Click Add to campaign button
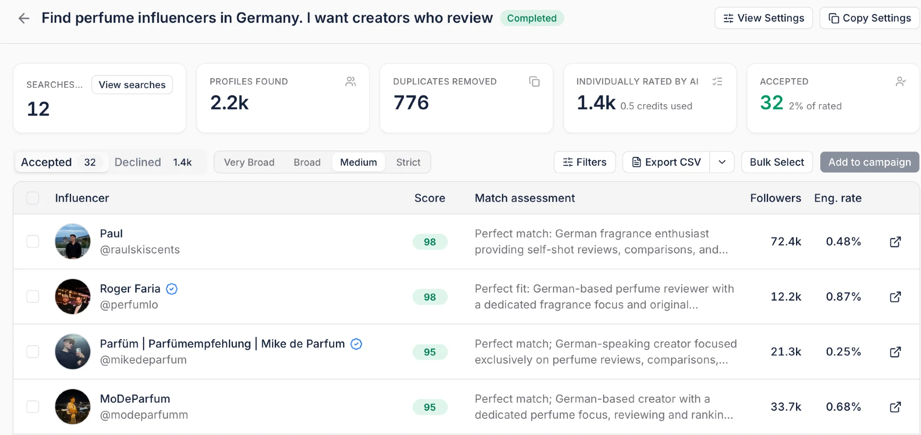The width and height of the screenshot is (921, 435). click(870, 162)
